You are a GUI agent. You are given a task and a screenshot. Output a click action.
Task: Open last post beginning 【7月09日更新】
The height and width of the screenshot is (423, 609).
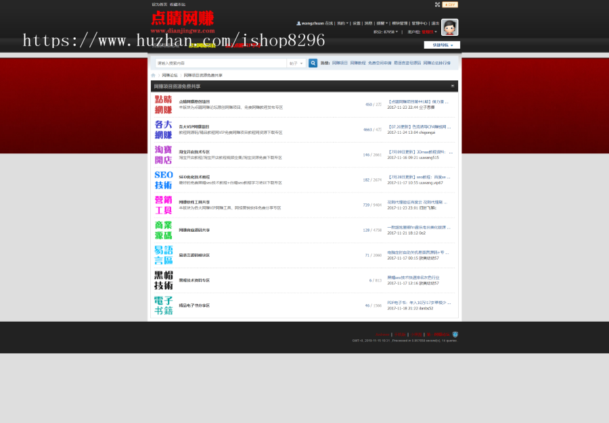pyautogui.click(x=420, y=152)
